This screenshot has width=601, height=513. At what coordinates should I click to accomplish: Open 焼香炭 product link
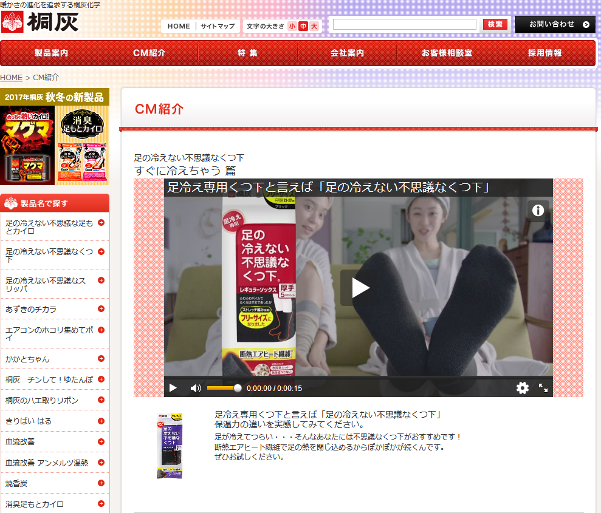point(16,483)
